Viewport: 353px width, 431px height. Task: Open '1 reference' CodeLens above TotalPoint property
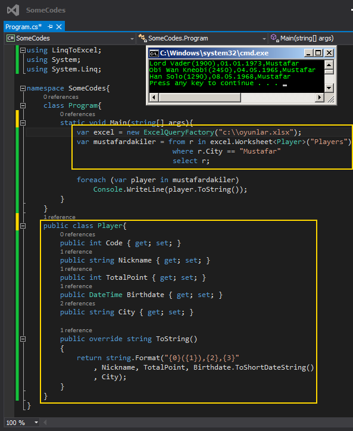(x=76, y=269)
